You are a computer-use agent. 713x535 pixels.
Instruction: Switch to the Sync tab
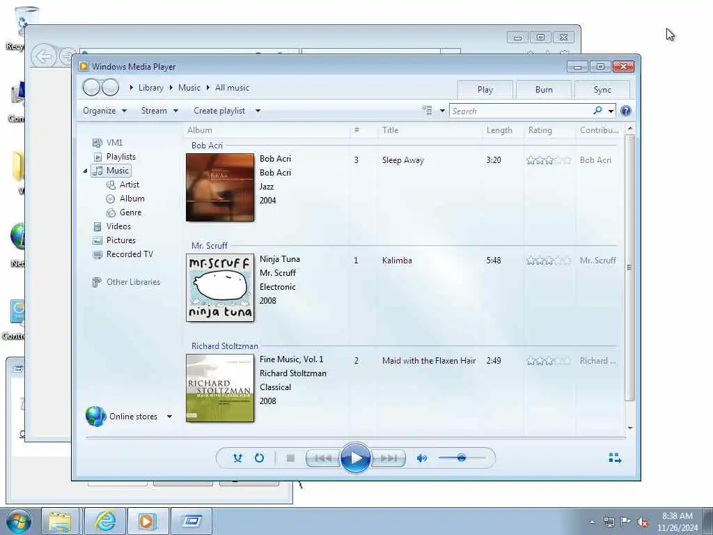click(x=602, y=90)
